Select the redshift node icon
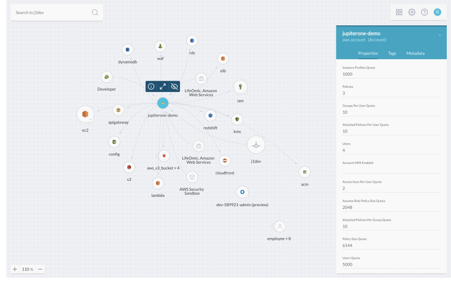Screen dimensions: 451x285 (210, 116)
